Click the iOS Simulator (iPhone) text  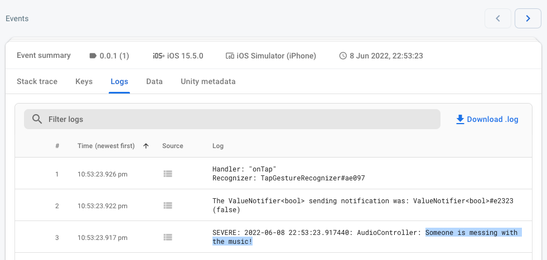pos(277,56)
